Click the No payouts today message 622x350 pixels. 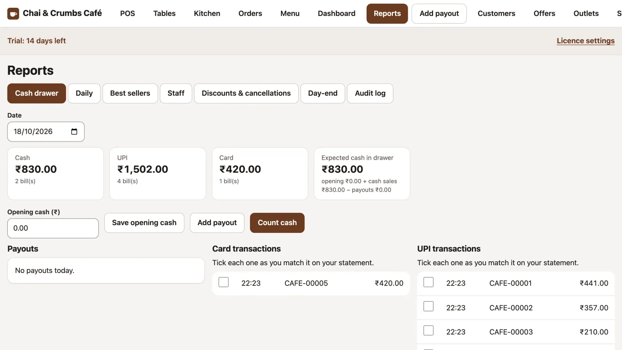[45, 271]
